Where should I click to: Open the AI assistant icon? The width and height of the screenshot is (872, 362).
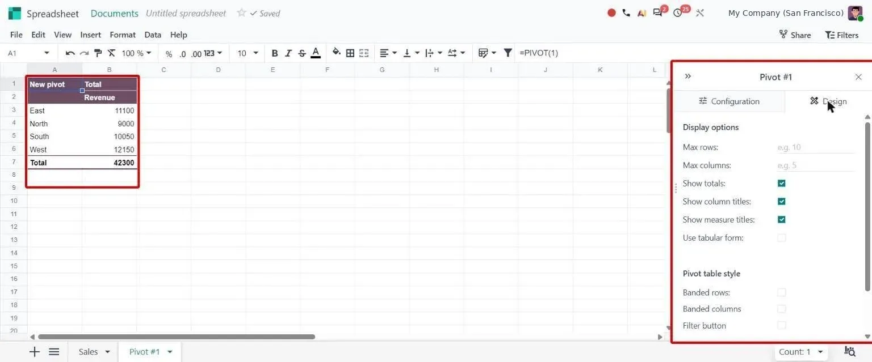pos(642,12)
